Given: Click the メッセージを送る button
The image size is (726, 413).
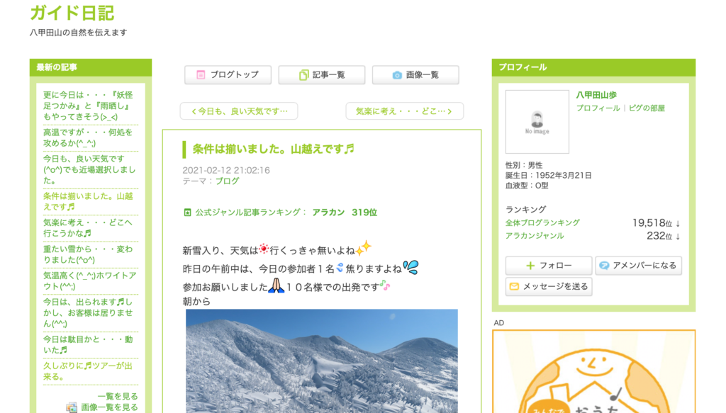Looking at the screenshot, I should pos(549,287).
